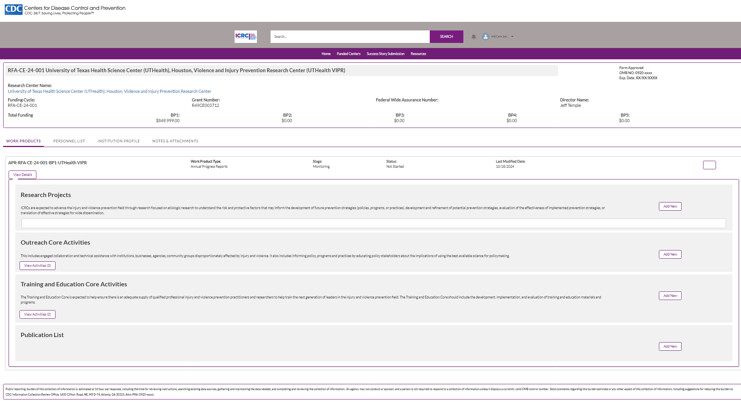Select the Funding Cycle value RFA-CE-24-001
741x403 pixels.
coord(22,105)
